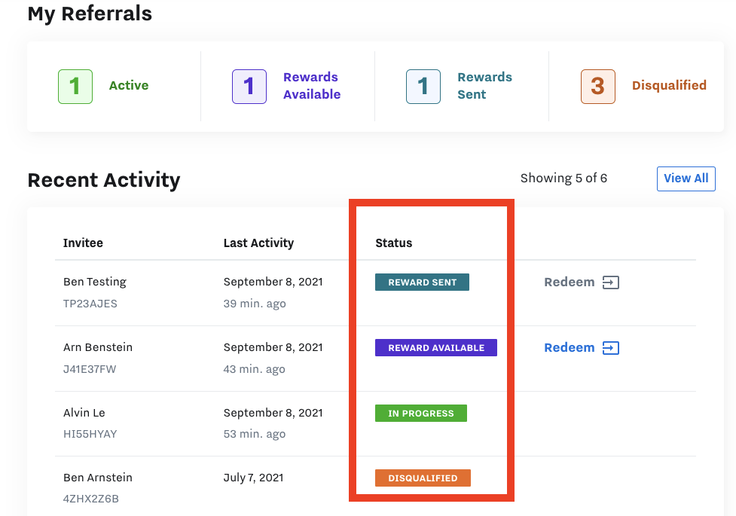736x516 pixels.
Task: Click the Last Activity column header
Action: click(x=258, y=243)
